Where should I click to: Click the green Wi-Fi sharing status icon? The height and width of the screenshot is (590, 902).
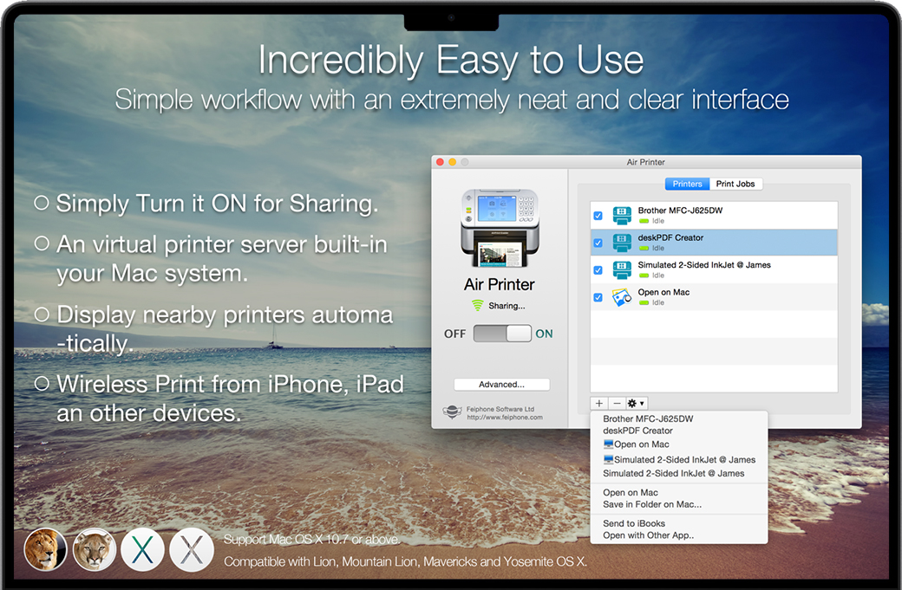click(477, 306)
